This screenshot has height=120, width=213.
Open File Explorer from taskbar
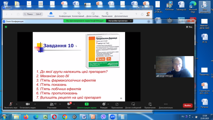[x=16, y=117]
